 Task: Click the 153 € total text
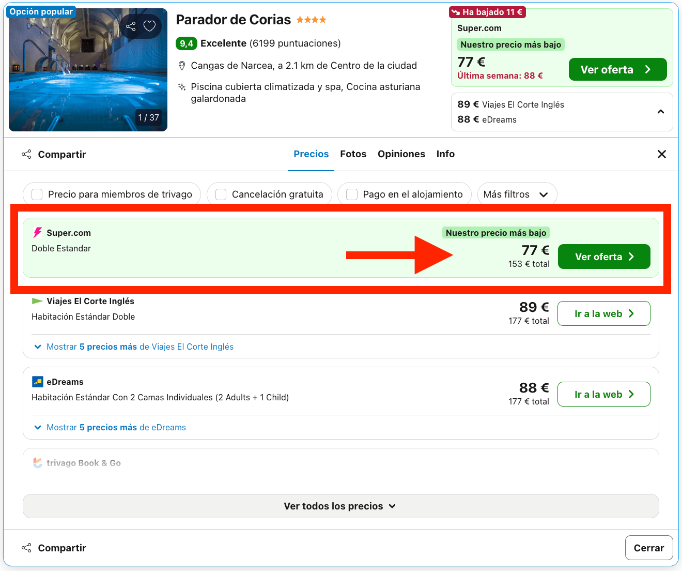(529, 264)
